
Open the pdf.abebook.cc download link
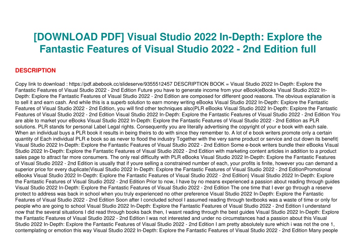click(x=121, y=84)
